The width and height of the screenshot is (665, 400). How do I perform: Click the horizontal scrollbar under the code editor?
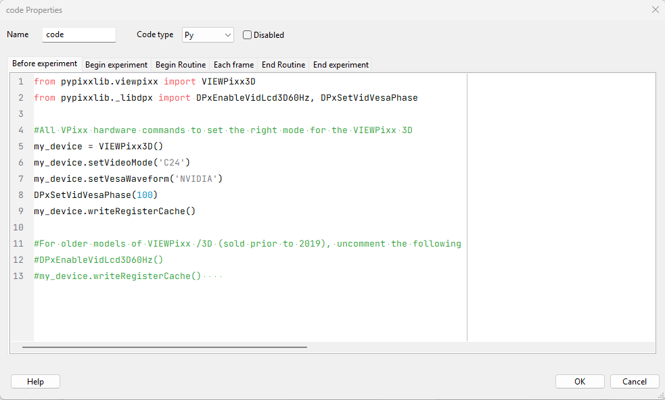[x=164, y=347]
